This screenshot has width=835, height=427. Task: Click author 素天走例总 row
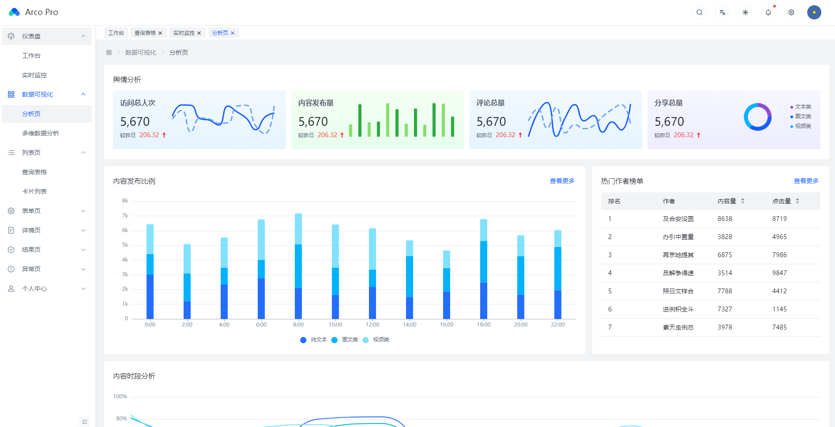(x=711, y=327)
